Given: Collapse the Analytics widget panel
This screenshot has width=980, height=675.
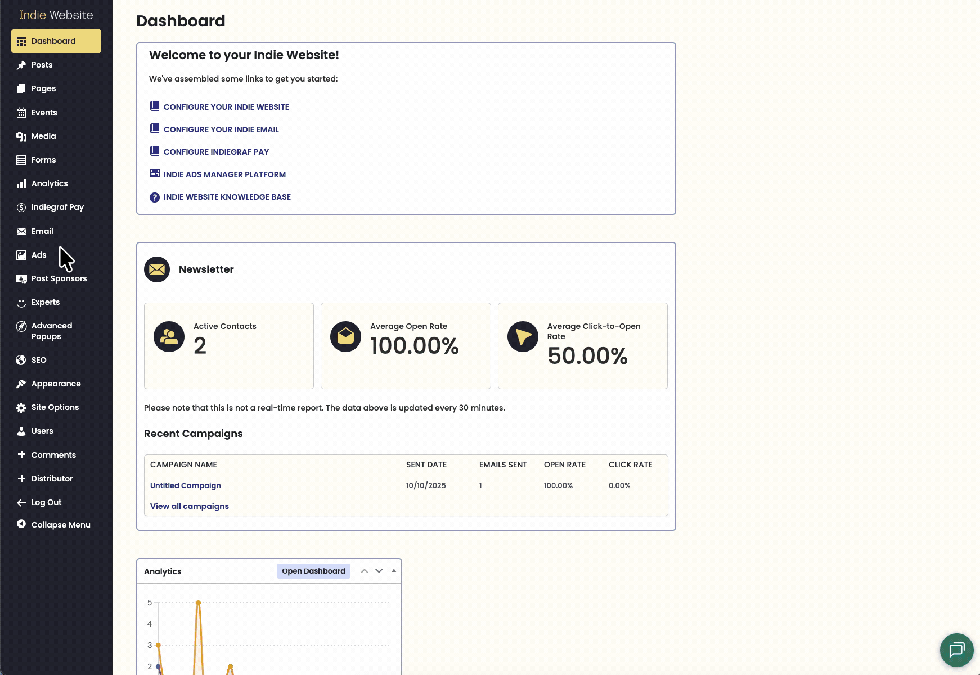Looking at the screenshot, I should (x=394, y=571).
